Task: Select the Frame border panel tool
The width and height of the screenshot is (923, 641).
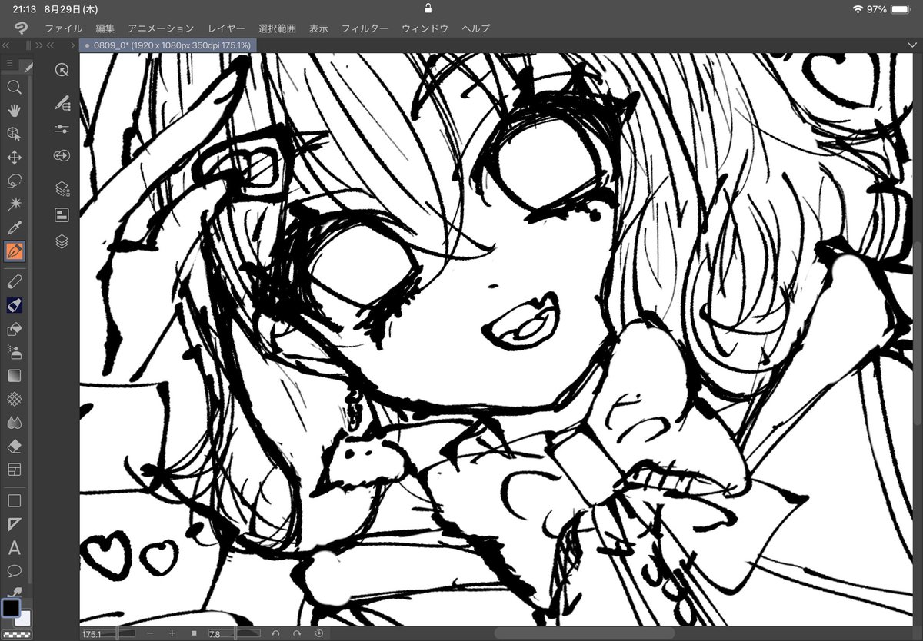Action: (x=14, y=469)
